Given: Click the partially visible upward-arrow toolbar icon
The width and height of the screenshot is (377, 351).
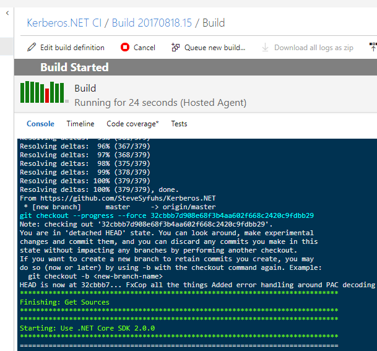Looking at the screenshot, I should (x=373, y=47).
